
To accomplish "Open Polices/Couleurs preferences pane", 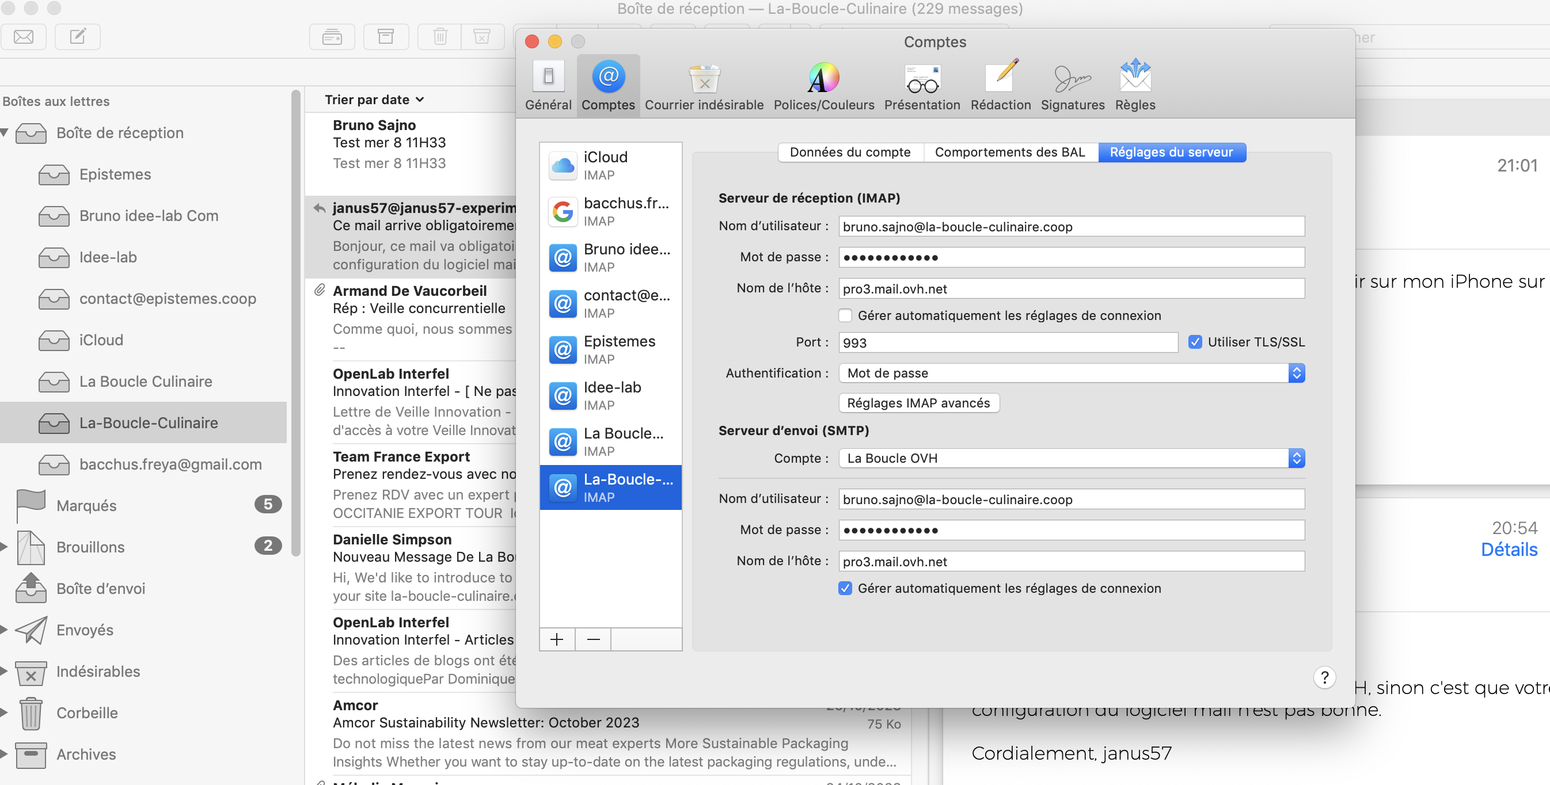I will click(x=823, y=86).
